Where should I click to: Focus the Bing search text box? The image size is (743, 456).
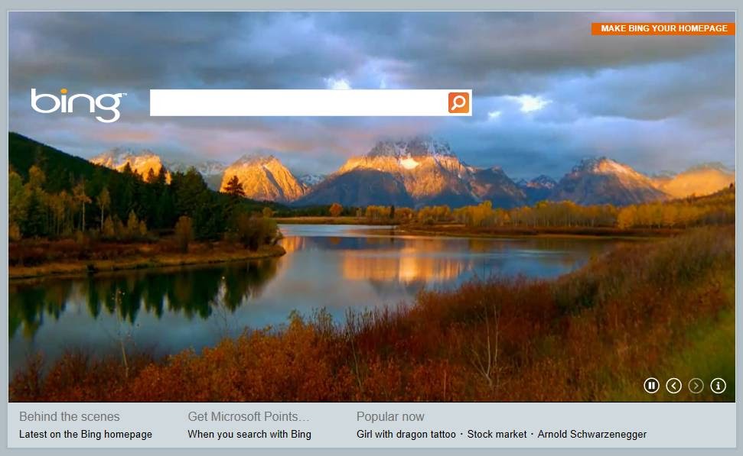(298, 102)
